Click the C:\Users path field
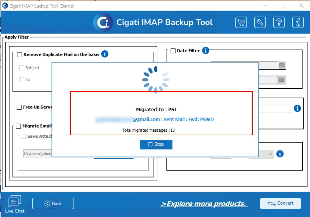310x217 pixels. point(37,154)
